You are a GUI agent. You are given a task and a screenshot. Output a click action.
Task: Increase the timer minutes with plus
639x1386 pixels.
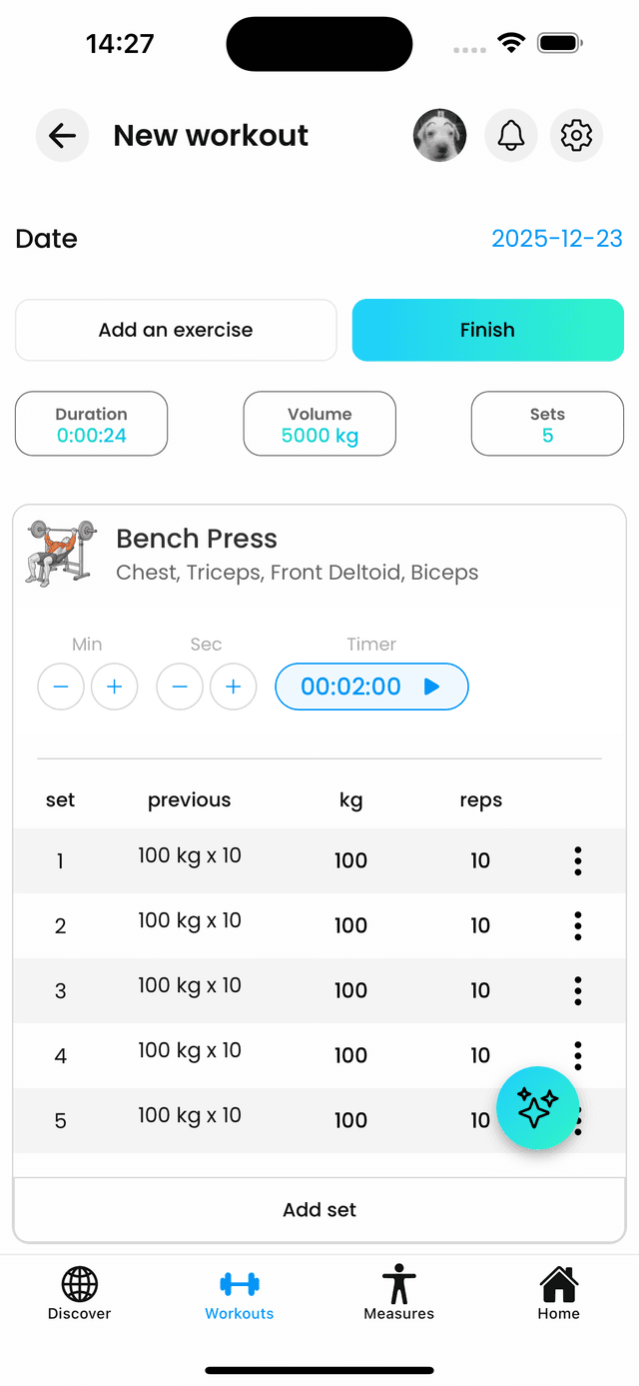tap(114, 687)
